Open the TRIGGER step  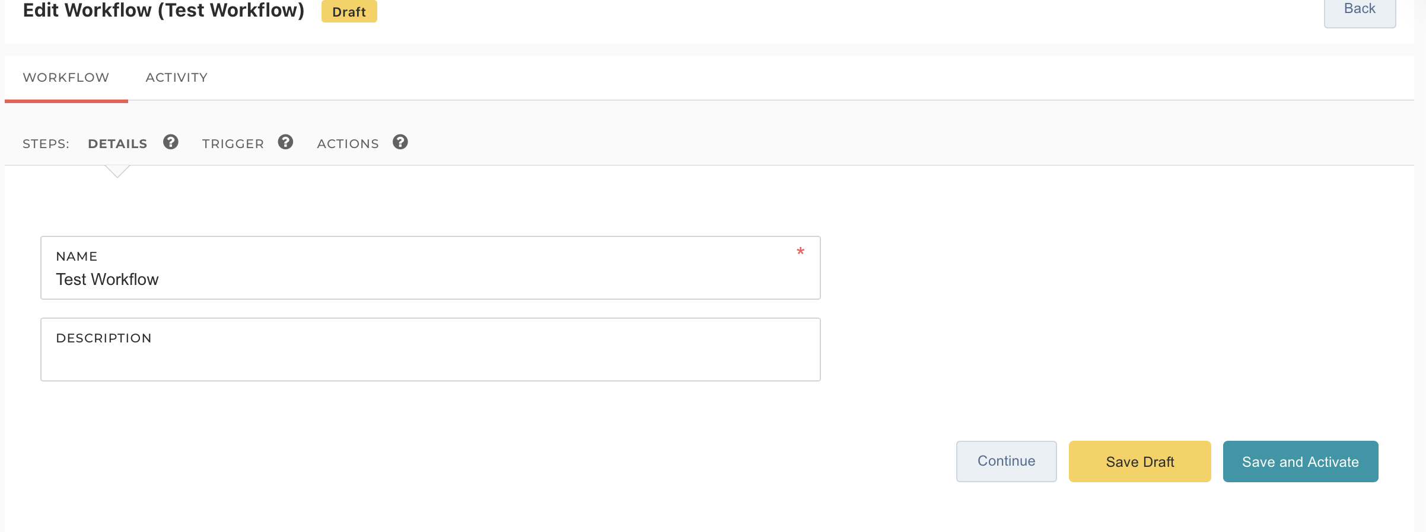click(233, 143)
